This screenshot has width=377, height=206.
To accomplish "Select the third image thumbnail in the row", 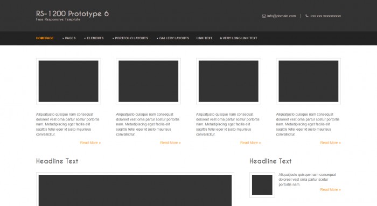I will tap(228, 81).
